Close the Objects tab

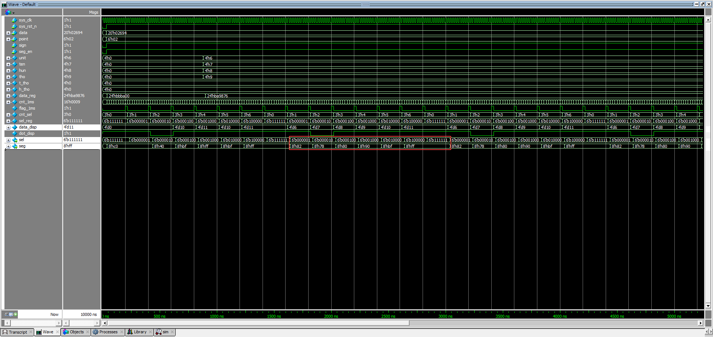coord(88,332)
